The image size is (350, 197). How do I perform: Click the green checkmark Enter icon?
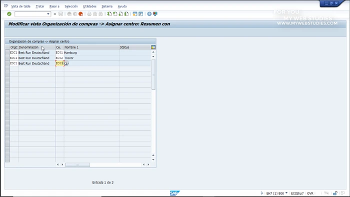(x=9, y=14)
